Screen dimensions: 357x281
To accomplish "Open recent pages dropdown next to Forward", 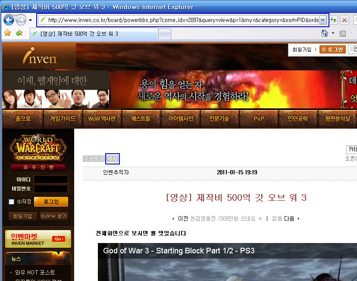I will (x=30, y=20).
